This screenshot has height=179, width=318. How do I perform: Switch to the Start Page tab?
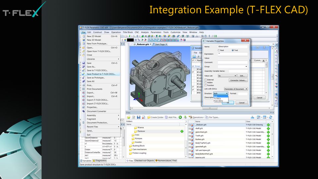pos(160,44)
